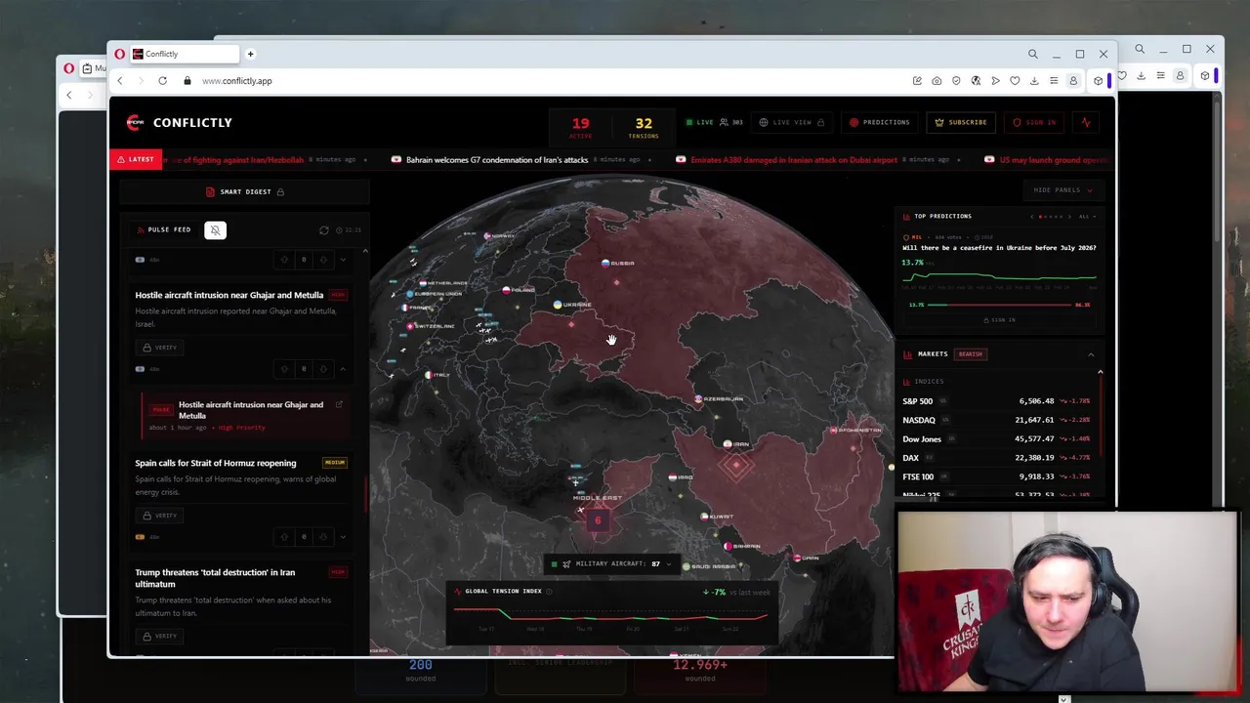The image size is (1250, 703).
Task: Downvote the Spain Hormuz story
Action: (x=323, y=537)
